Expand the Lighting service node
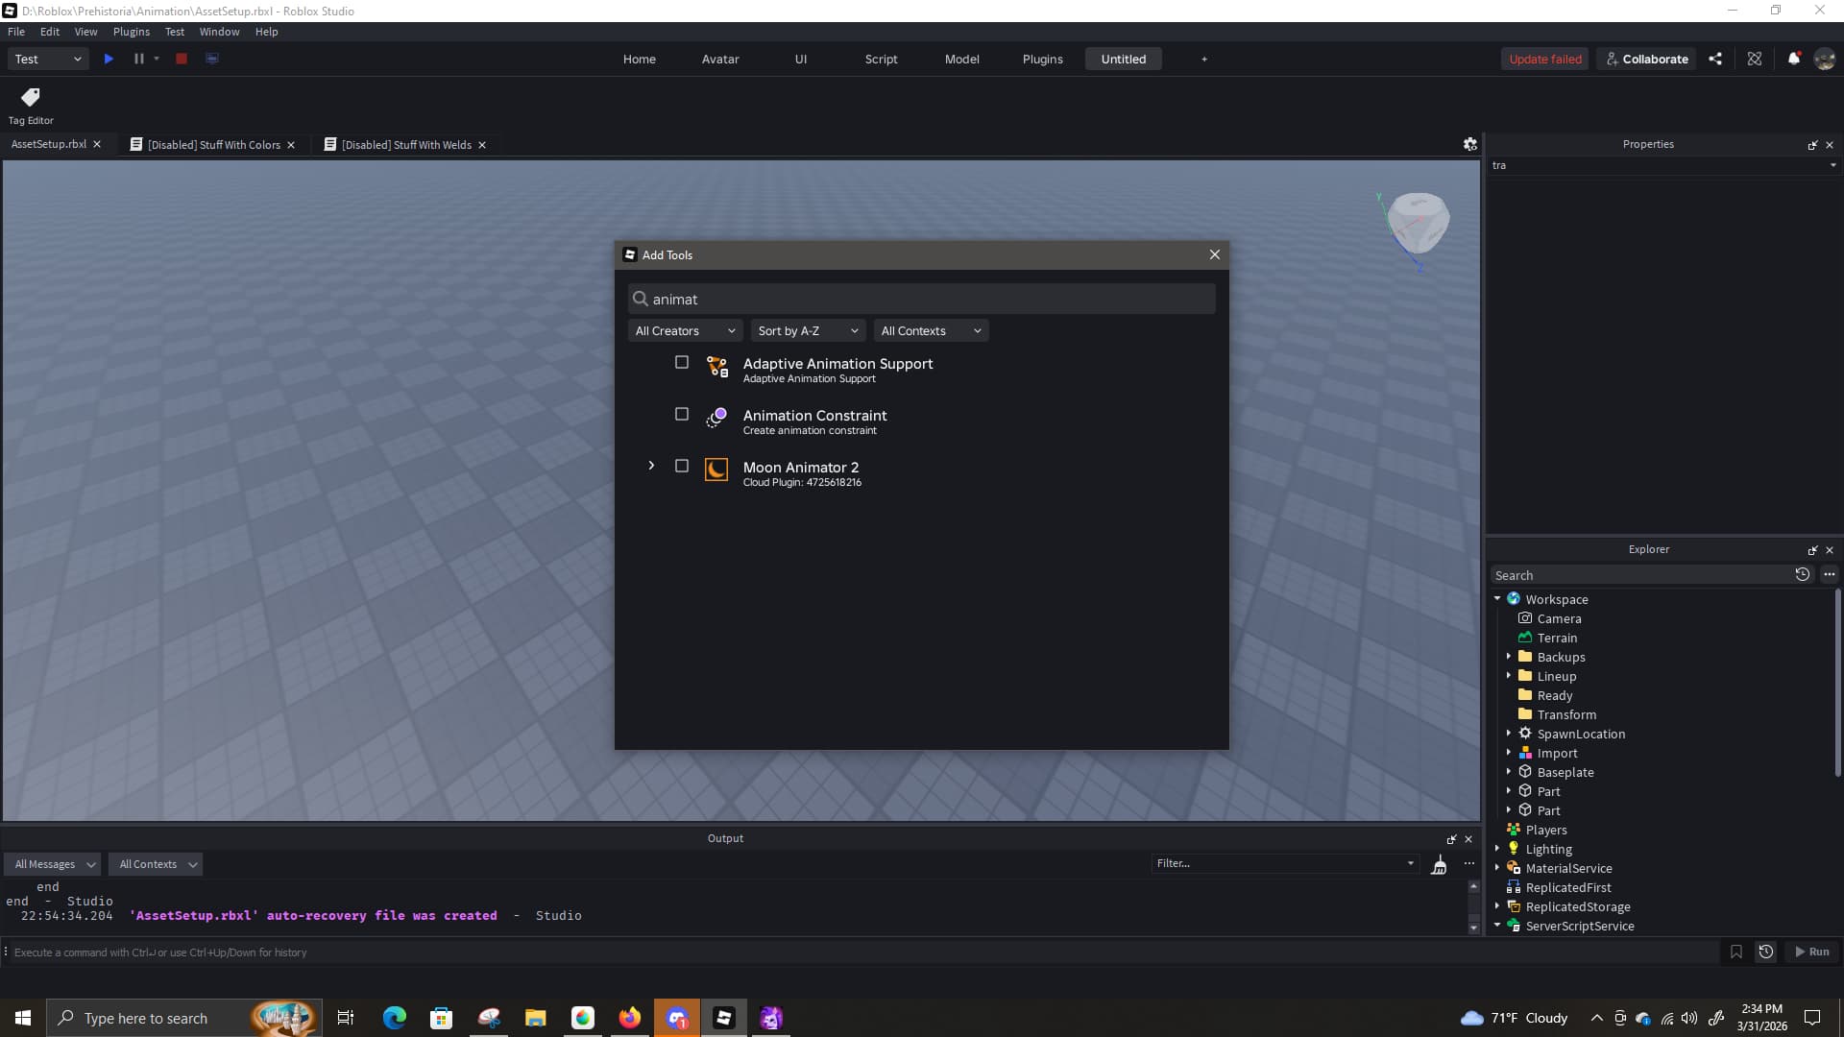The height and width of the screenshot is (1037, 1844). point(1497,849)
